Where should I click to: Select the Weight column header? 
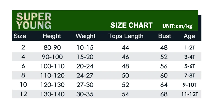tap(86, 36)
